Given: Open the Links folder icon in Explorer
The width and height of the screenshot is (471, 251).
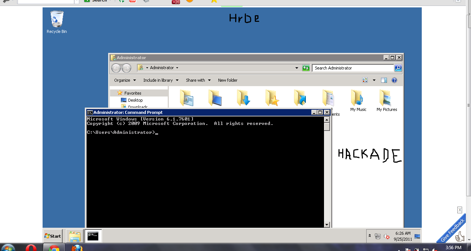Looking at the screenshot, I should pos(301,98).
